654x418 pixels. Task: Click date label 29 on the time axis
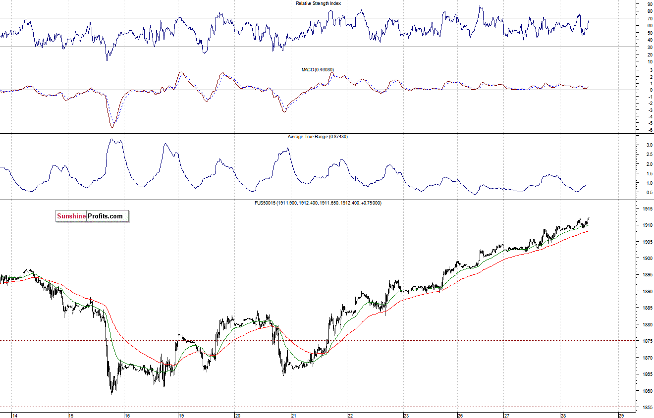(x=622, y=415)
